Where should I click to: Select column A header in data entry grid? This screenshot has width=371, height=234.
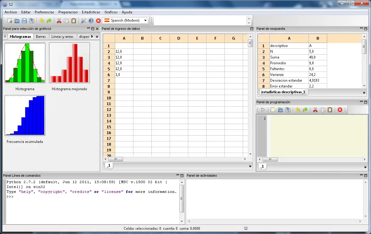click(124, 38)
